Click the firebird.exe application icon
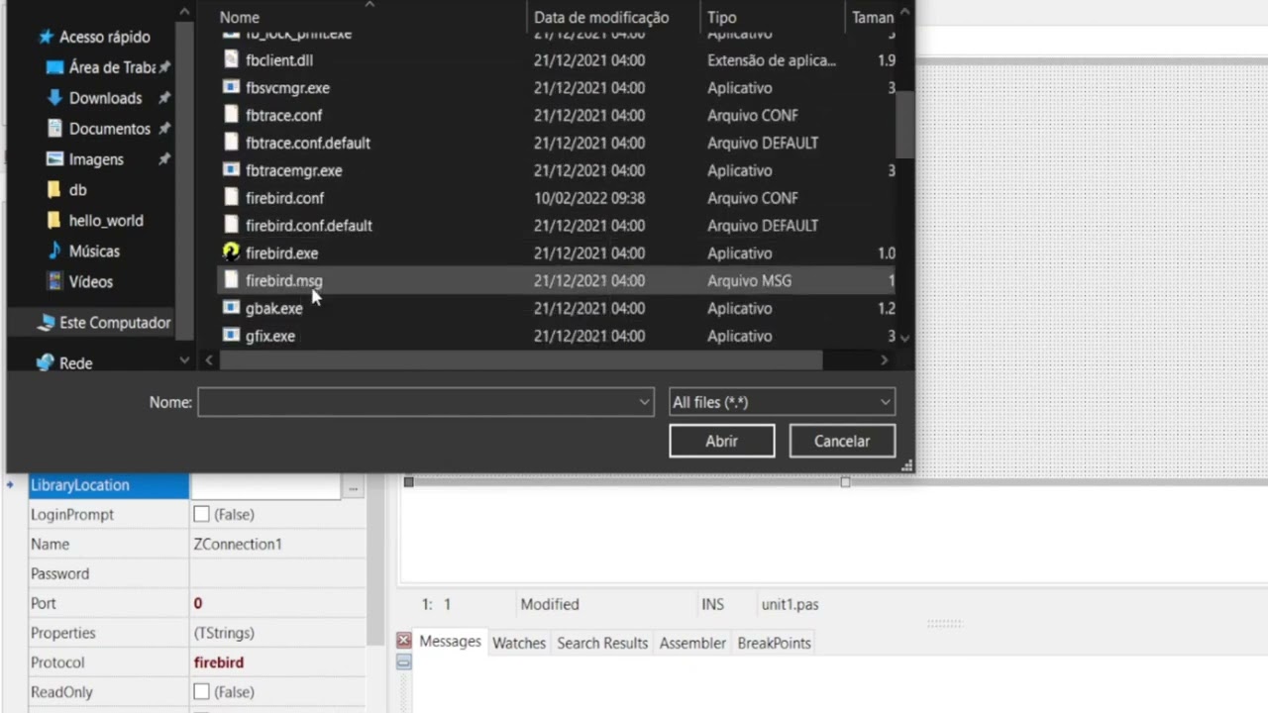 click(231, 253)
